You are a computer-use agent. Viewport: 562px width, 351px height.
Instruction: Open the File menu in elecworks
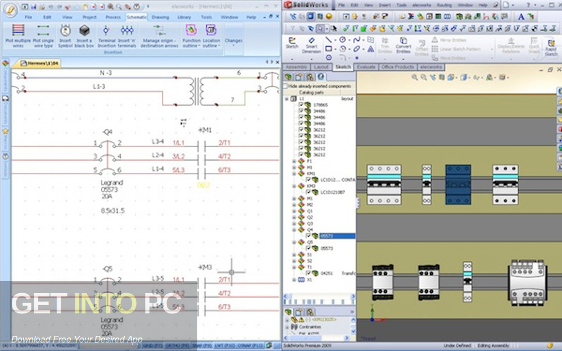(x=28, y=17)
